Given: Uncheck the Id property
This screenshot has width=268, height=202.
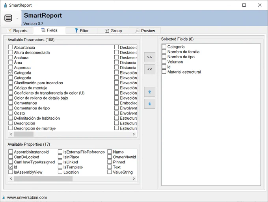Looking at the screenshot, I should pyautogui.click(x=11, y=167).
